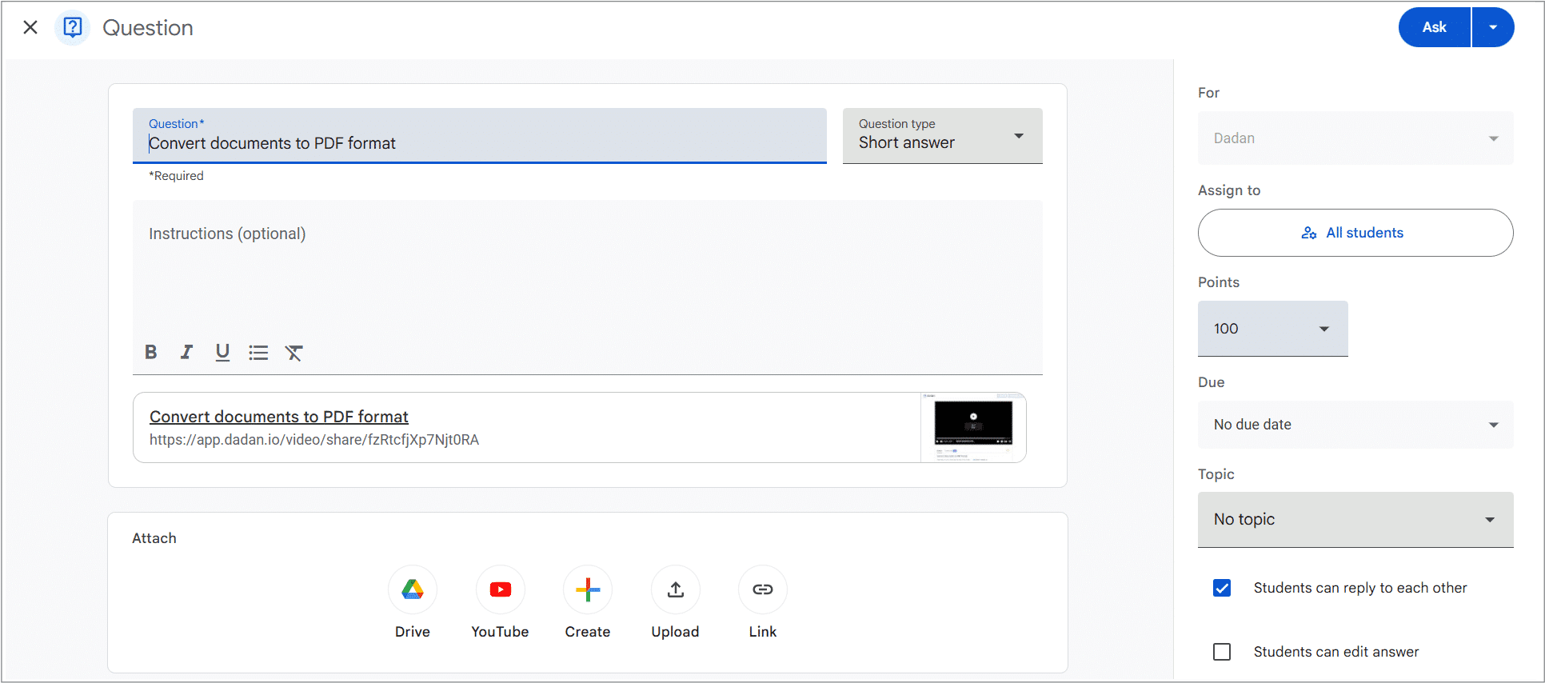Attach a YouTube video
This screenshot has width=1545, height=683.
500,590
